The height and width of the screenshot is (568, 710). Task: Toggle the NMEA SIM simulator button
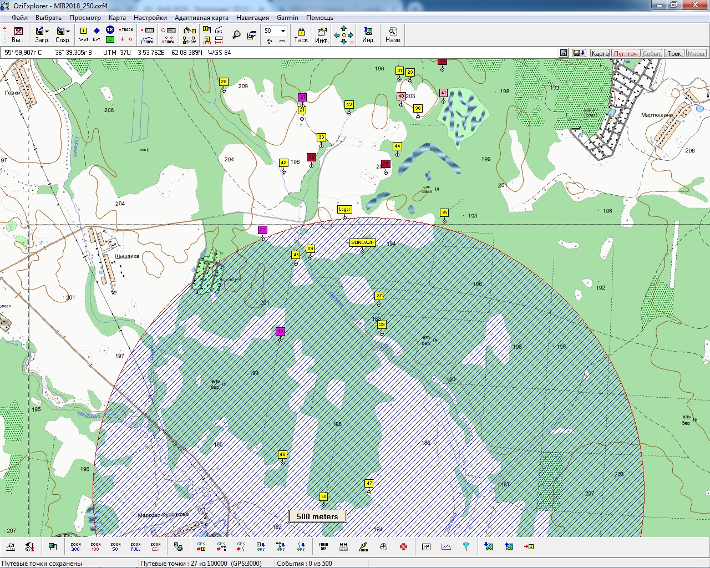click(323, 547)
